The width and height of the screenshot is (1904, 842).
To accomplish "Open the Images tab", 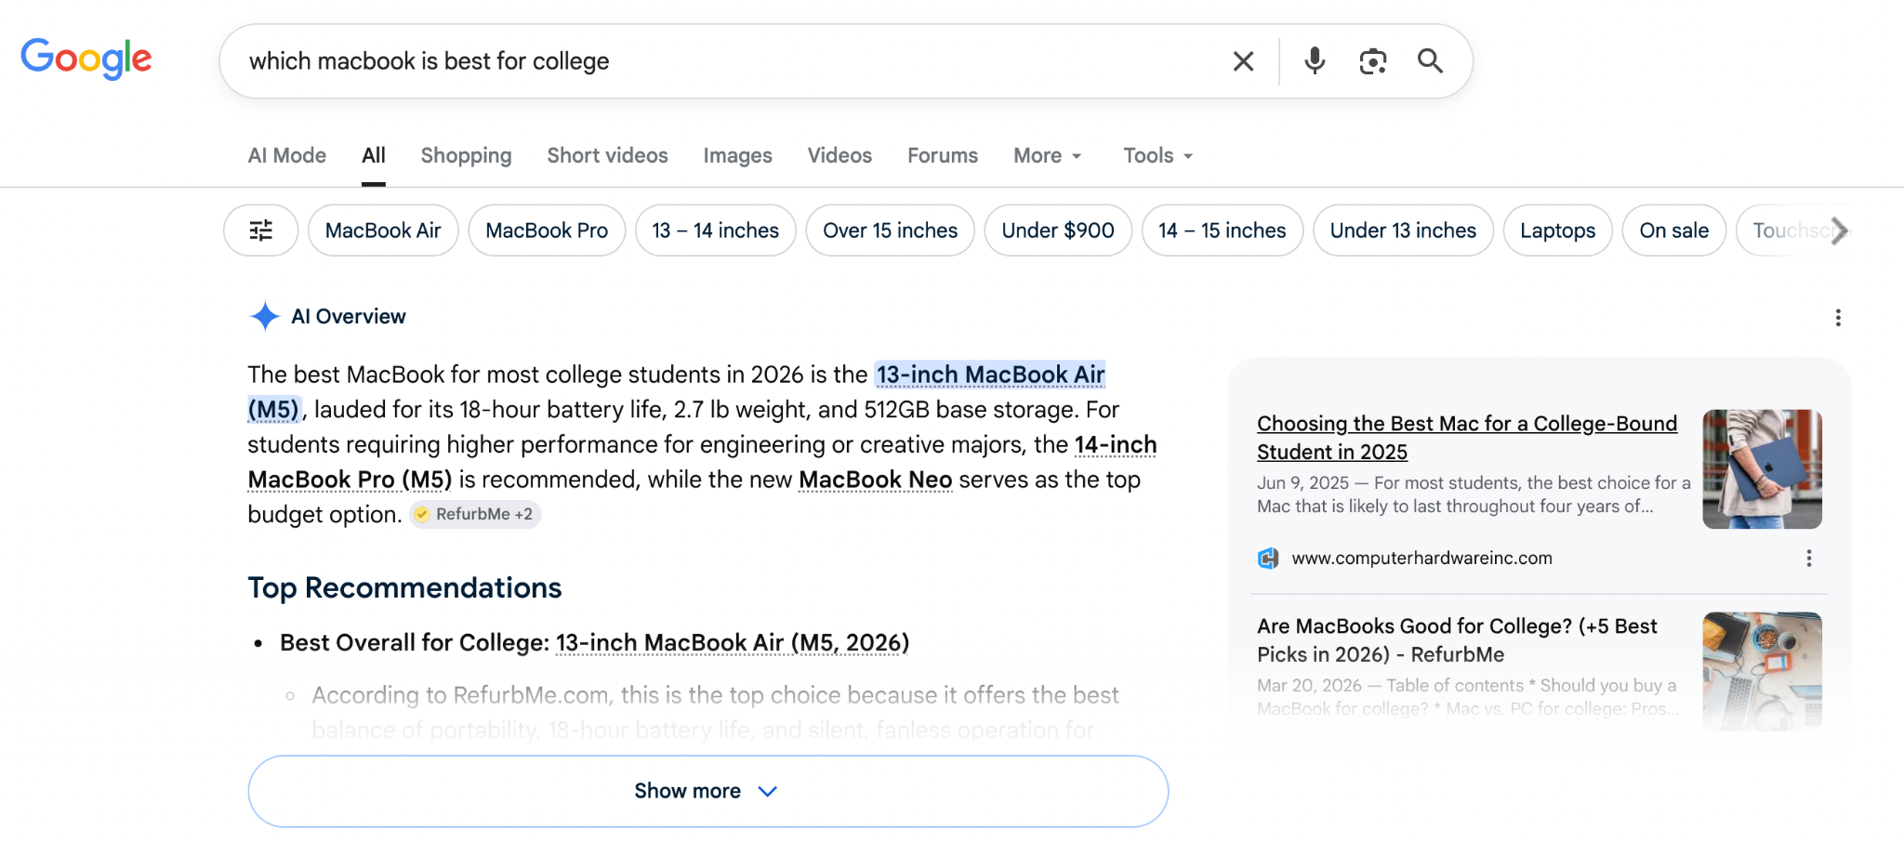I will pyautogui.click(x=737, y=155).
